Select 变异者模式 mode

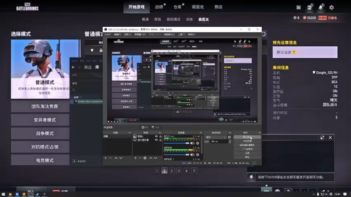point(40,120)
